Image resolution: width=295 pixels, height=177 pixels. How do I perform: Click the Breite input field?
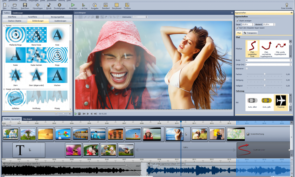pyautogui.click(x=267, y=60)
